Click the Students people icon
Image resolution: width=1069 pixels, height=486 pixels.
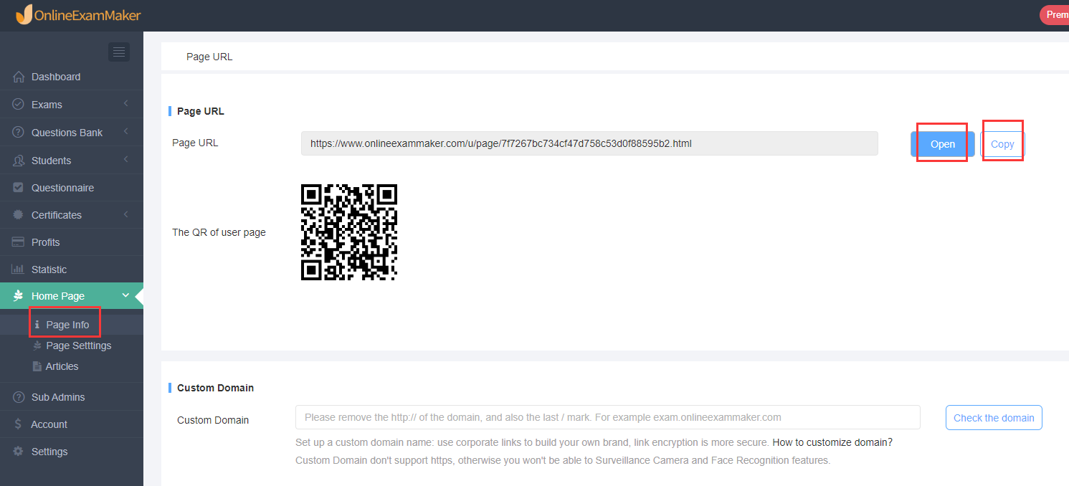click(x=19, y=161)
